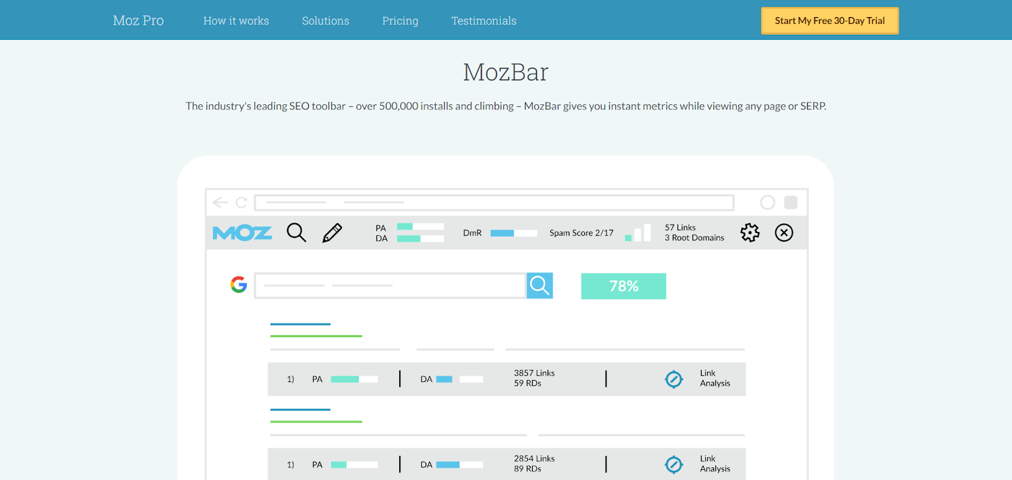This screenshot has height=480, width=1012.
Task: Click Start My Free 30-Day Trial button
Action: point(830,21)
